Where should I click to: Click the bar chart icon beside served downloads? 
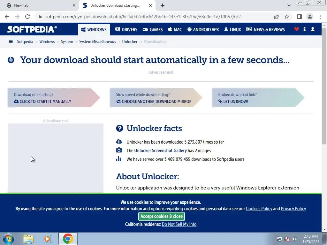point(118,159)
